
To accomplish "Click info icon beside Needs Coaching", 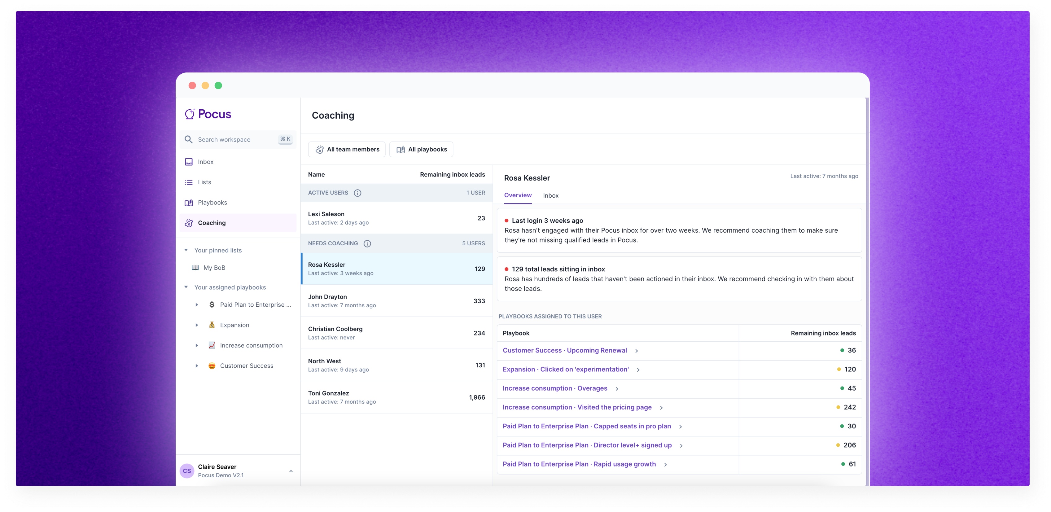I will click(367, 243).
